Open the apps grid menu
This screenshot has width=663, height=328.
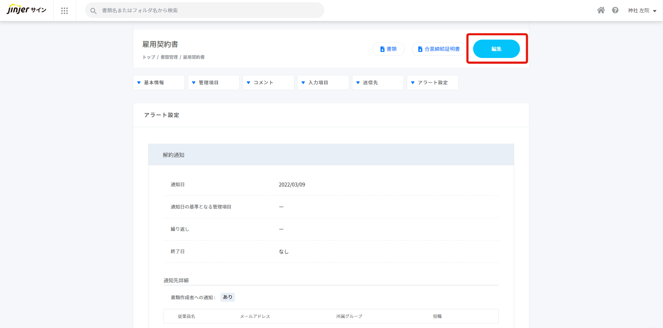[x=64, y=11]
